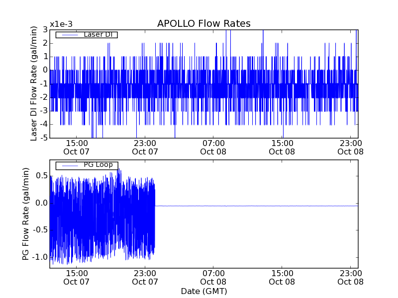Click the Laser DI Flow Rate y-axis label
The width and height of the screenshot is (398, 298).
tap(34, 84)
